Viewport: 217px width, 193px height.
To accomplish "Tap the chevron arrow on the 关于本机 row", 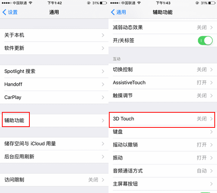I will (x=103, y=35).
